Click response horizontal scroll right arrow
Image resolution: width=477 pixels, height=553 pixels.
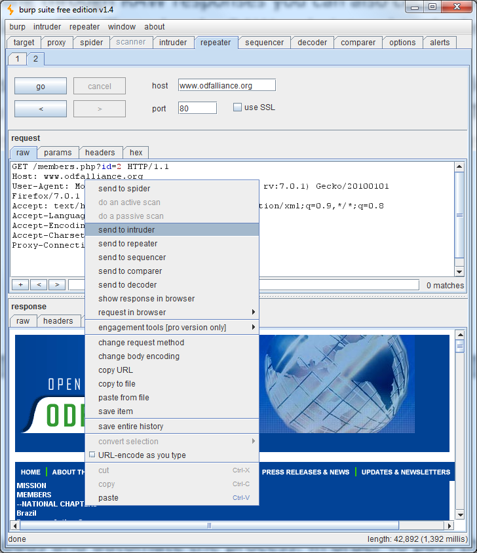click(449, 525)
